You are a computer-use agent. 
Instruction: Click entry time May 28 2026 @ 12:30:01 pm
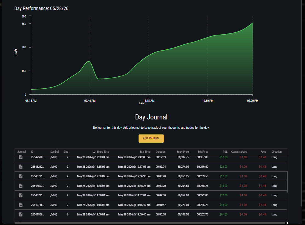(x=93, y=157)
